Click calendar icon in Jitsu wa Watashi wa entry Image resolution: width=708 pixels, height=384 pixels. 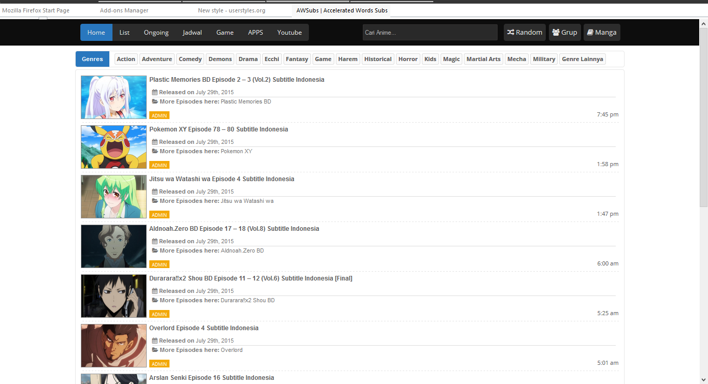[x=154, y=191]
